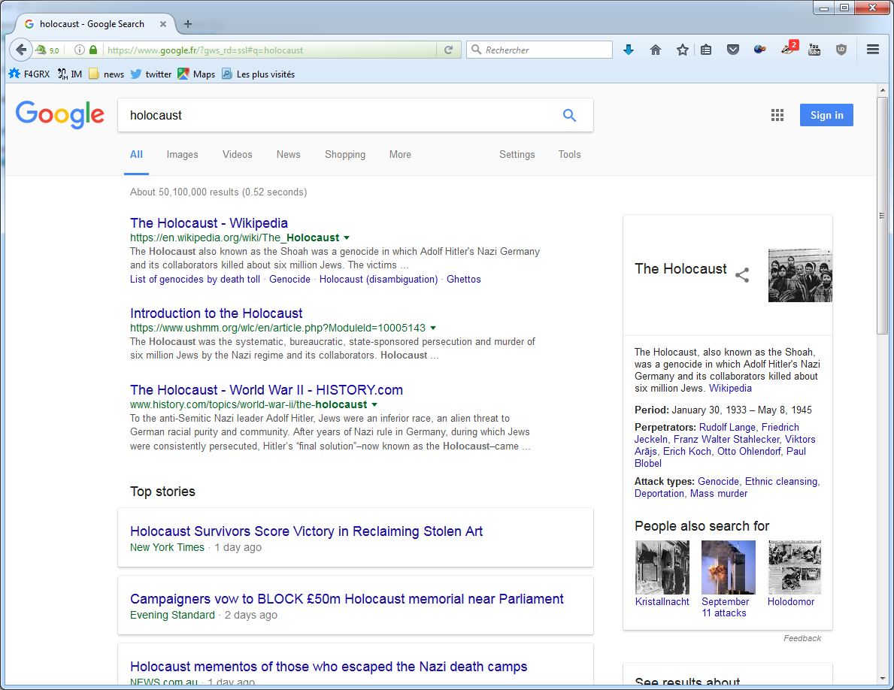Reload the page with the refresh icon

[448, 50]
